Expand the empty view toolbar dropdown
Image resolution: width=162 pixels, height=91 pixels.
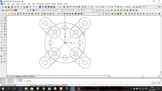click(x=99, y=14)
